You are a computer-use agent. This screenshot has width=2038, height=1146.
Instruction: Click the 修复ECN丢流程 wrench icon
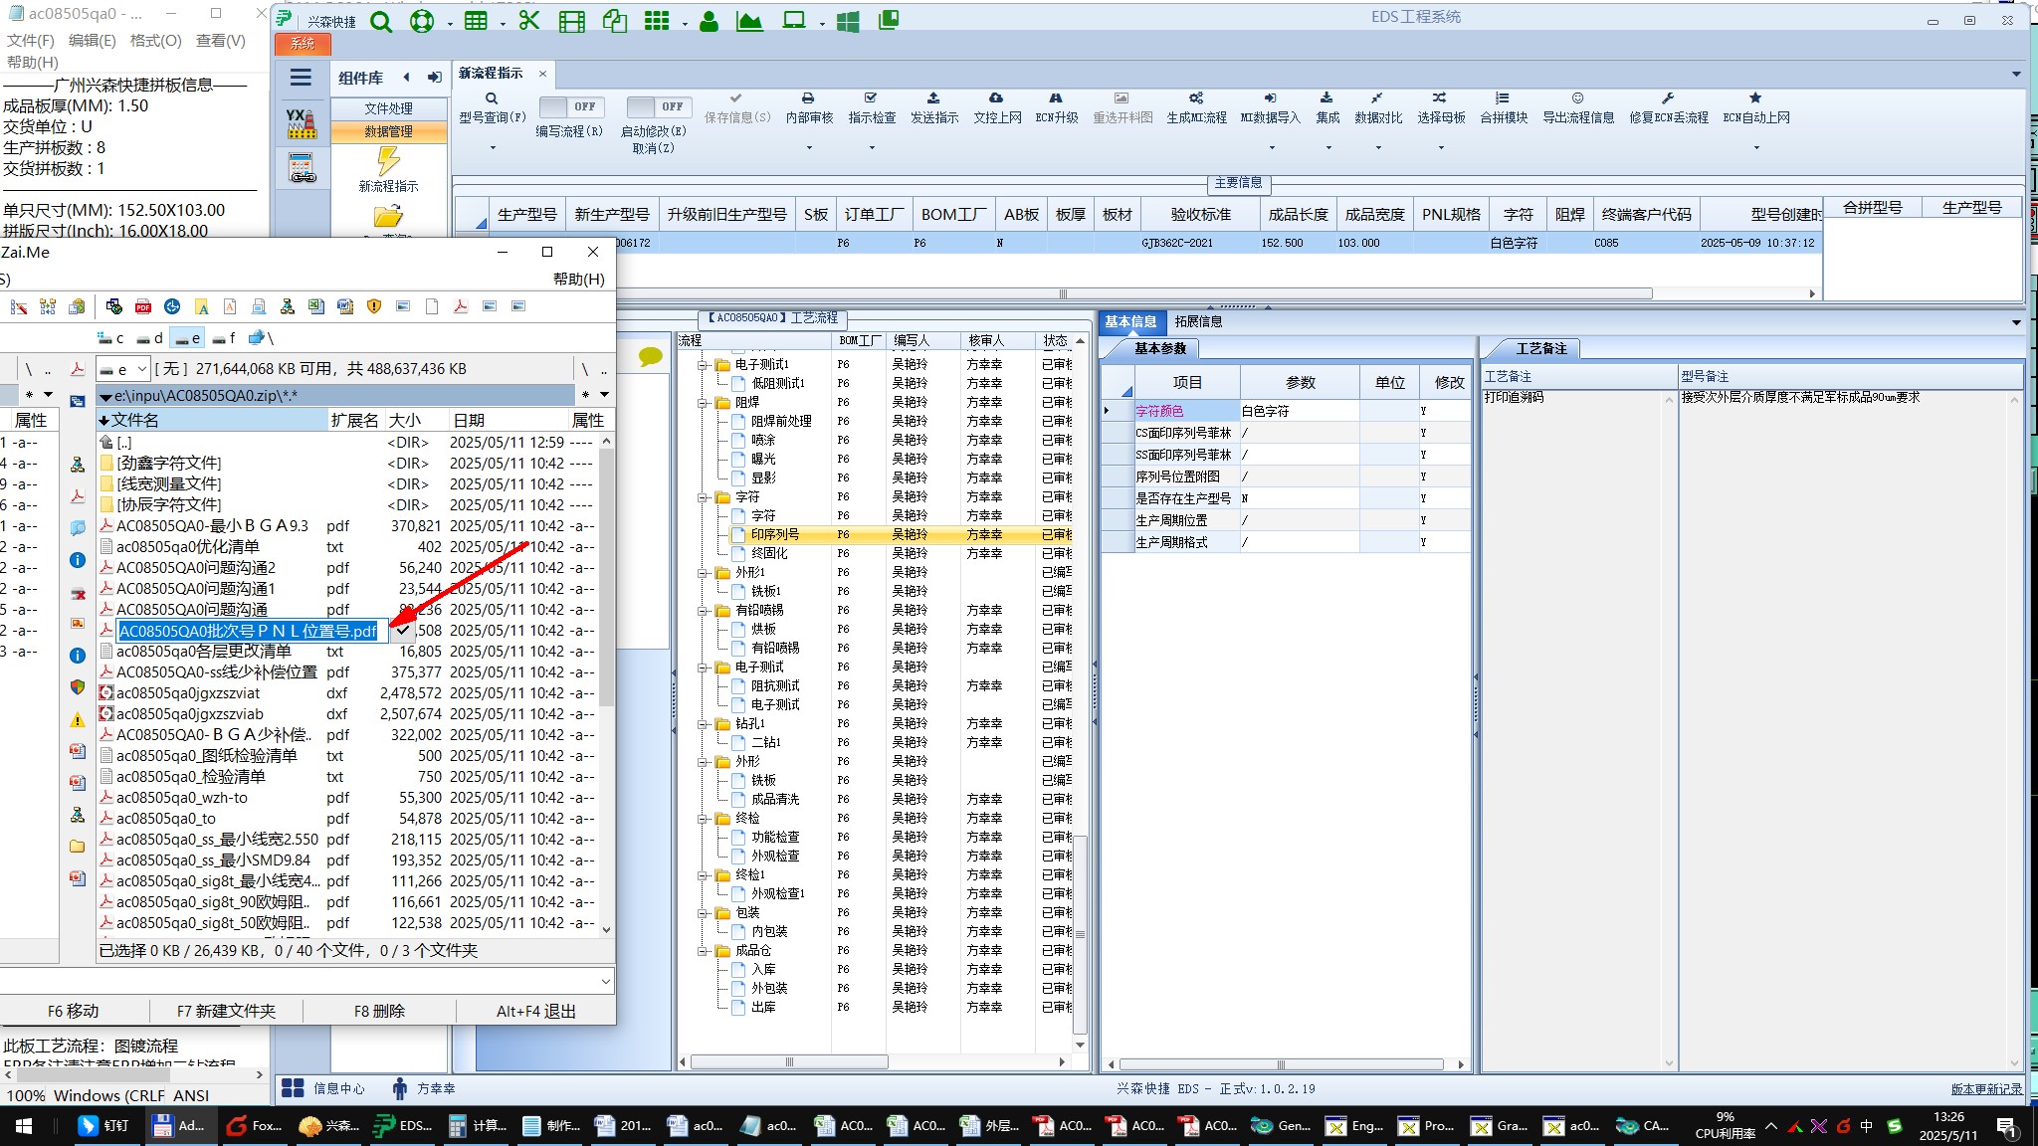pos(1668,98)
